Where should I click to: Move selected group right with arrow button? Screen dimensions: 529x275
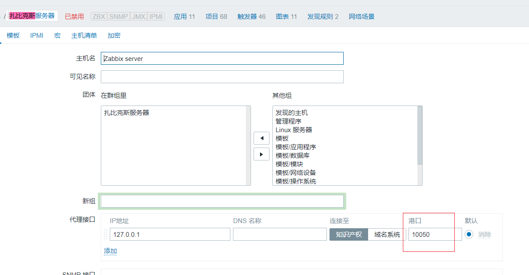pyautogui.click(x=261, y=154)
